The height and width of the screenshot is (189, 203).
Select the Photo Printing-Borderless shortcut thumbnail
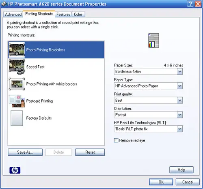tap(17, 50)
